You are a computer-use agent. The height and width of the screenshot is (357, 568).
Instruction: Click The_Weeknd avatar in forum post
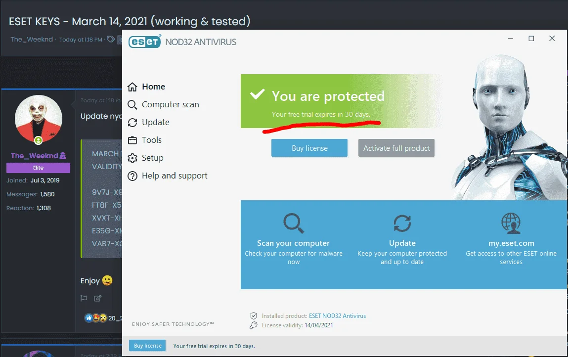click(39, 119)
